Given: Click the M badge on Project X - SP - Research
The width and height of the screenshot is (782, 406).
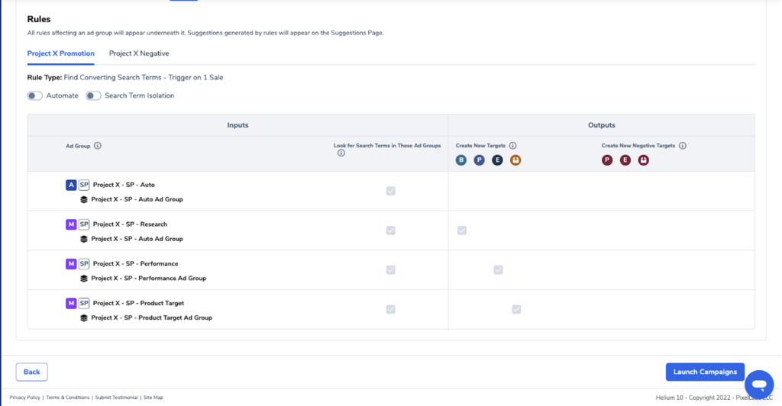Looking at the screenshot, I should click(x=71, y=224).
